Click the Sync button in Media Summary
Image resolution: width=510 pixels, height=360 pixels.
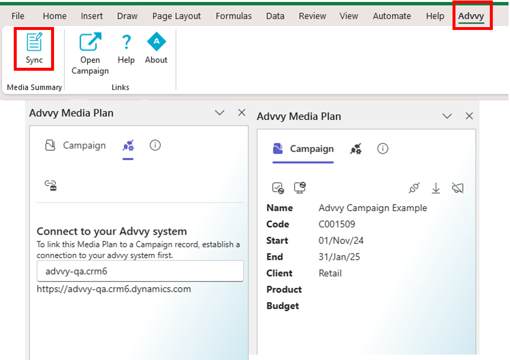click(x=34, y=49)
